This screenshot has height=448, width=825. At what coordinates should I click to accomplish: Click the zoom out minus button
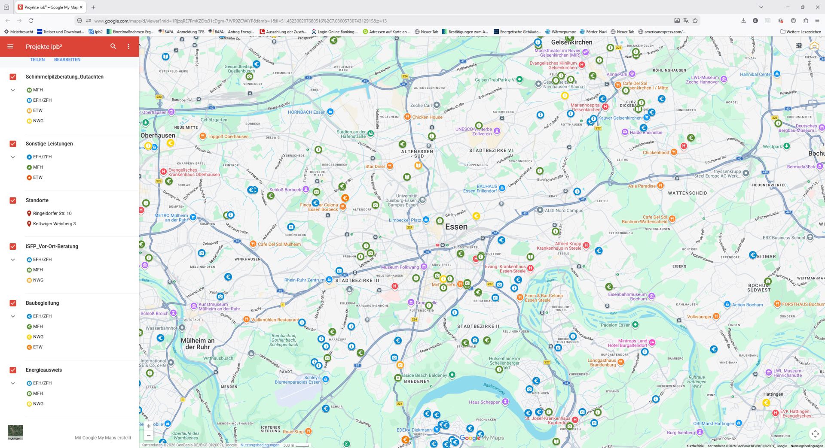tap(149, 436)
